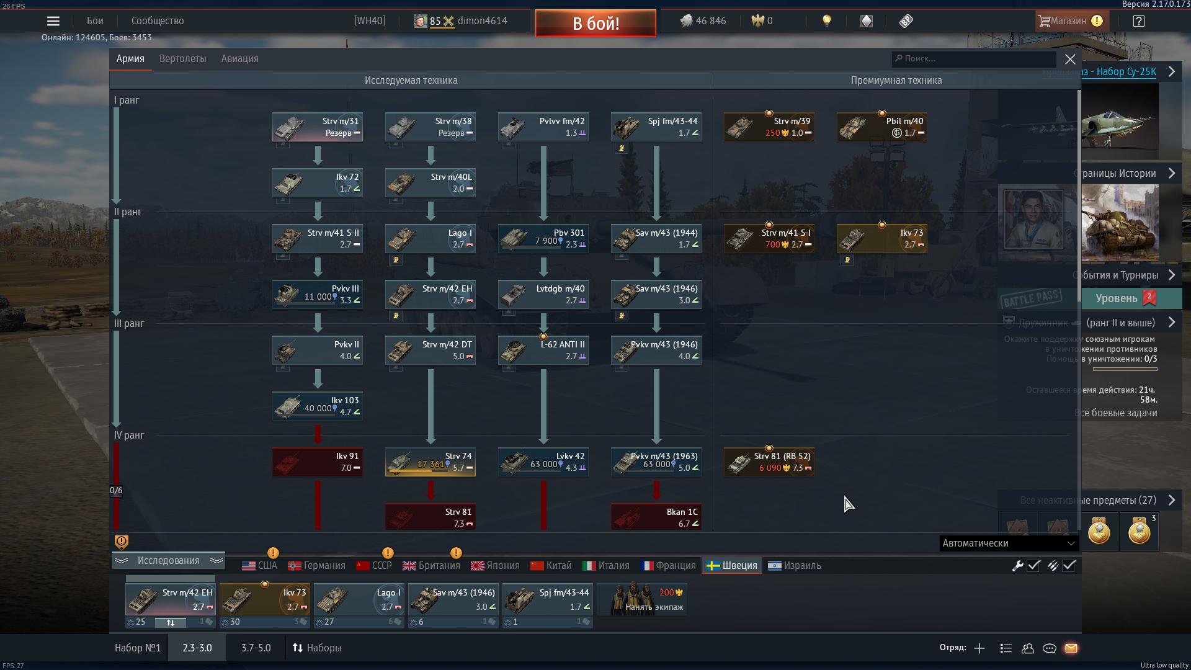
Task: Open the lightbulb hints icon
Action: [x=826, y=21]
